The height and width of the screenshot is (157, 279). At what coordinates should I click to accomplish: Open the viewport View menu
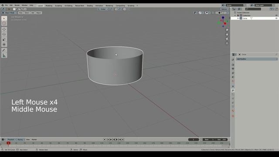coord(21,13)
